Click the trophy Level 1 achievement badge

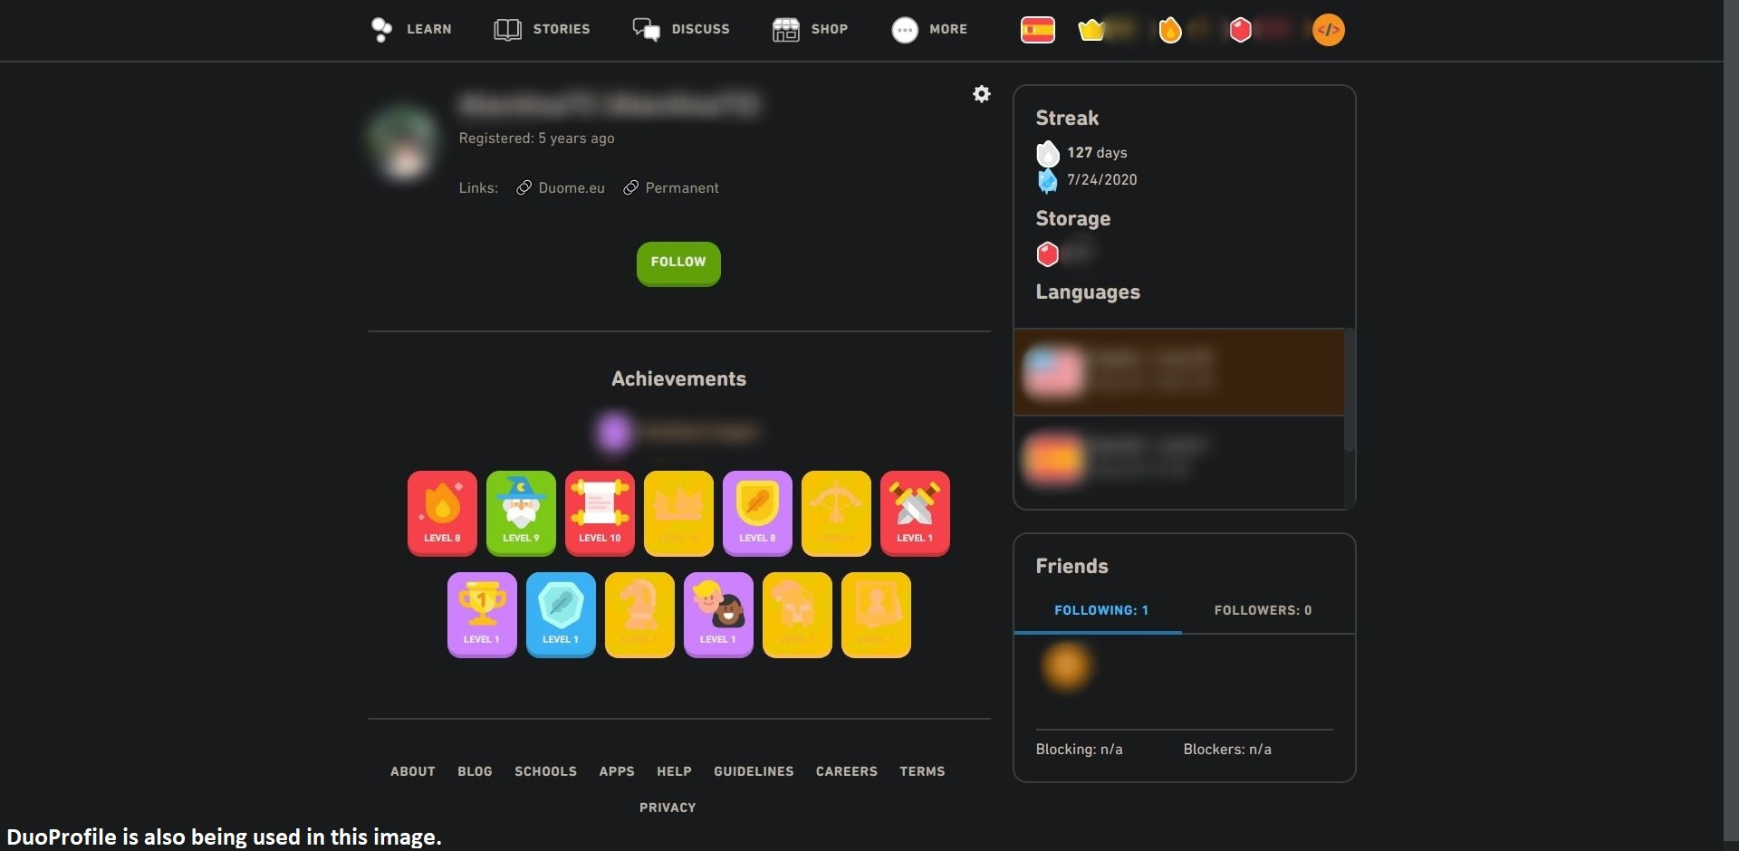481,614
